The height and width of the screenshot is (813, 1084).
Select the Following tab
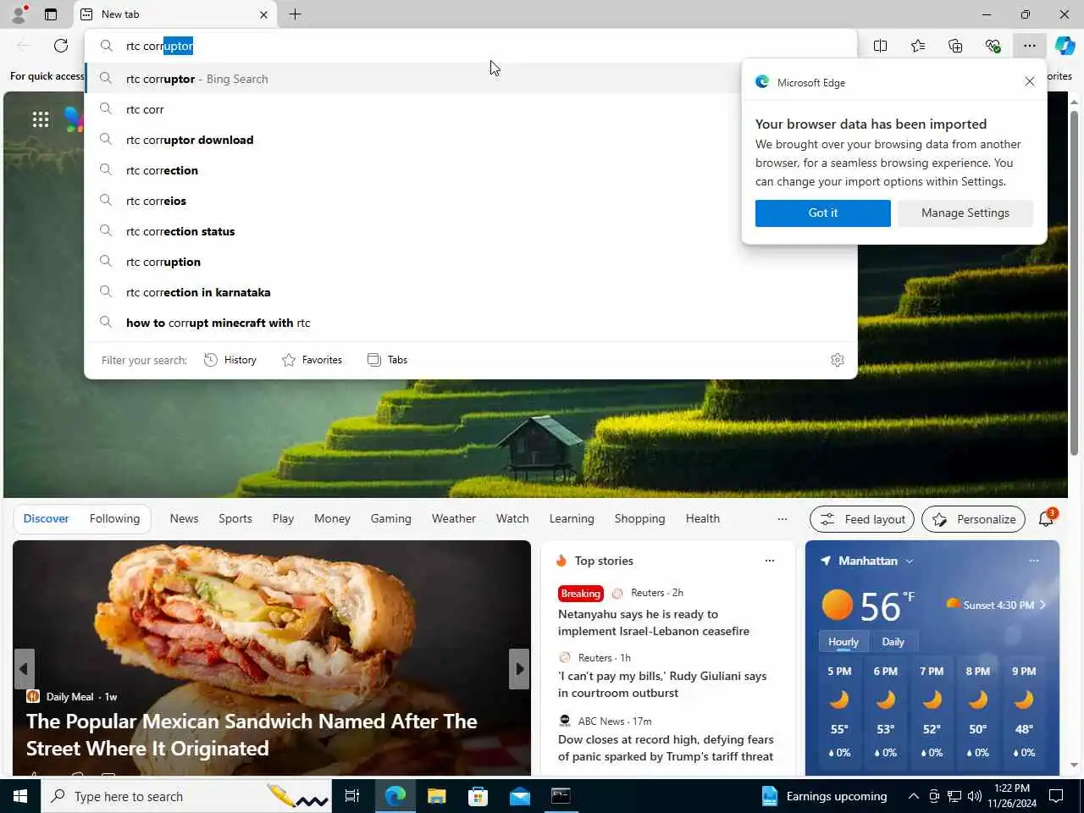click(x=114, y=518)
